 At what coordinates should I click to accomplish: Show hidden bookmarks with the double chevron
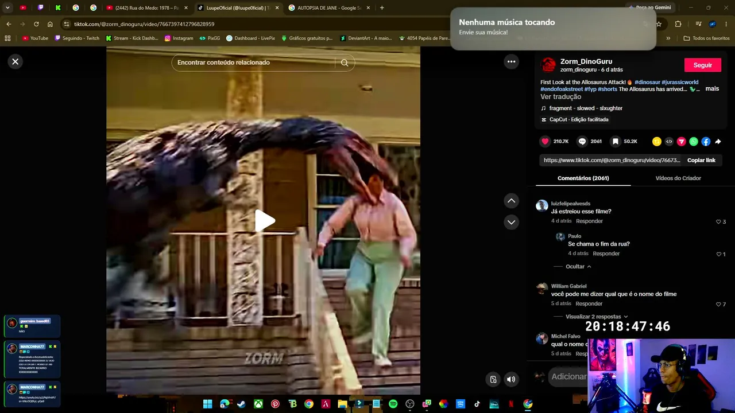[x=668, y=38]
